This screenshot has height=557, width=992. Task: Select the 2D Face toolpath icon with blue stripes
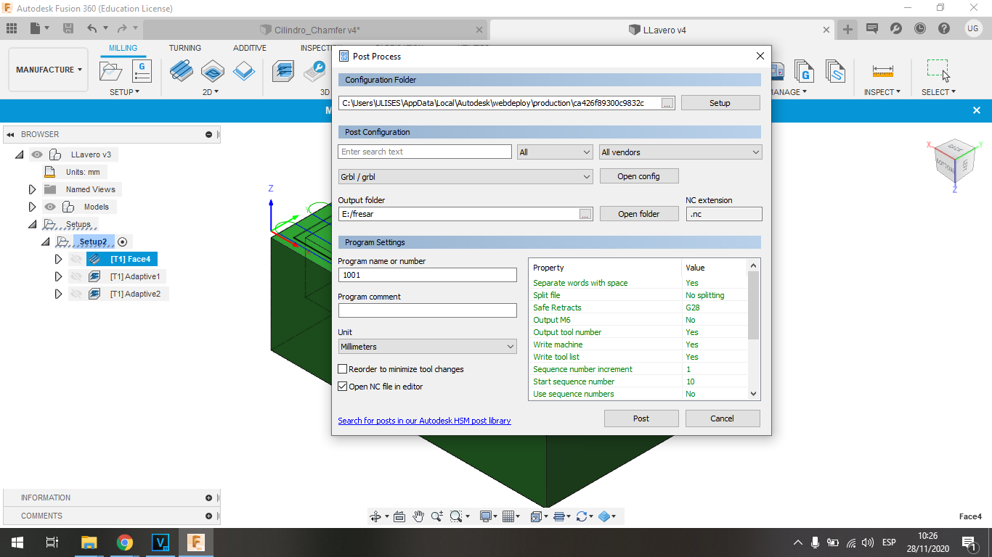pos(182,70)
